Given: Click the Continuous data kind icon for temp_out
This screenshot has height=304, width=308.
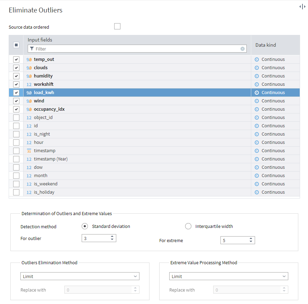Looking at the screenshot, I should click(257, 59).
